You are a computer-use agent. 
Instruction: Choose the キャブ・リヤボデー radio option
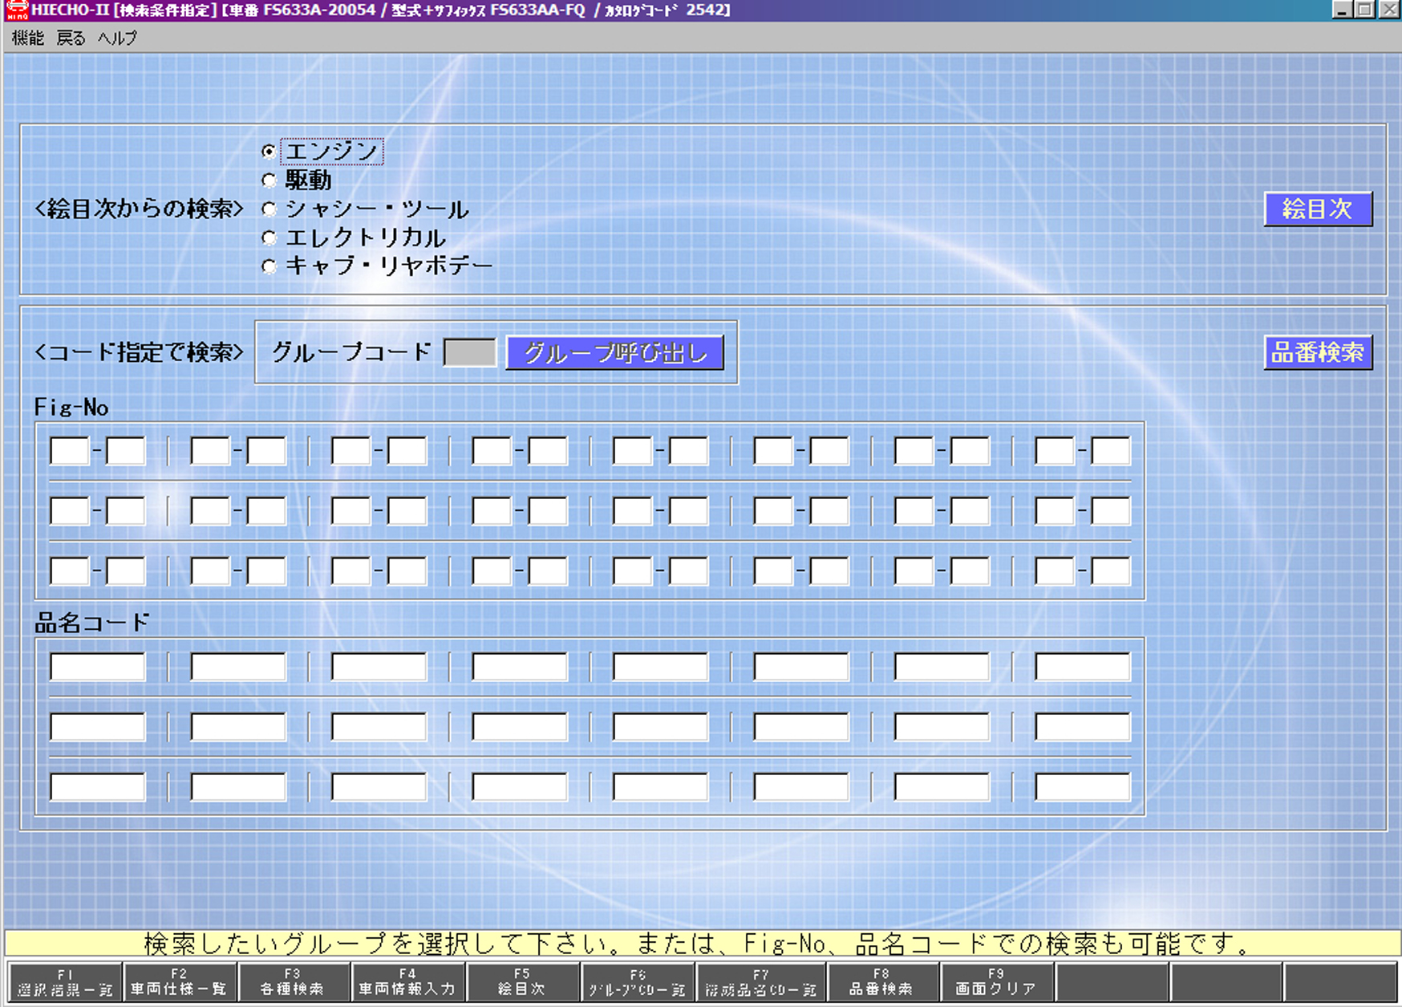point(269,266)
